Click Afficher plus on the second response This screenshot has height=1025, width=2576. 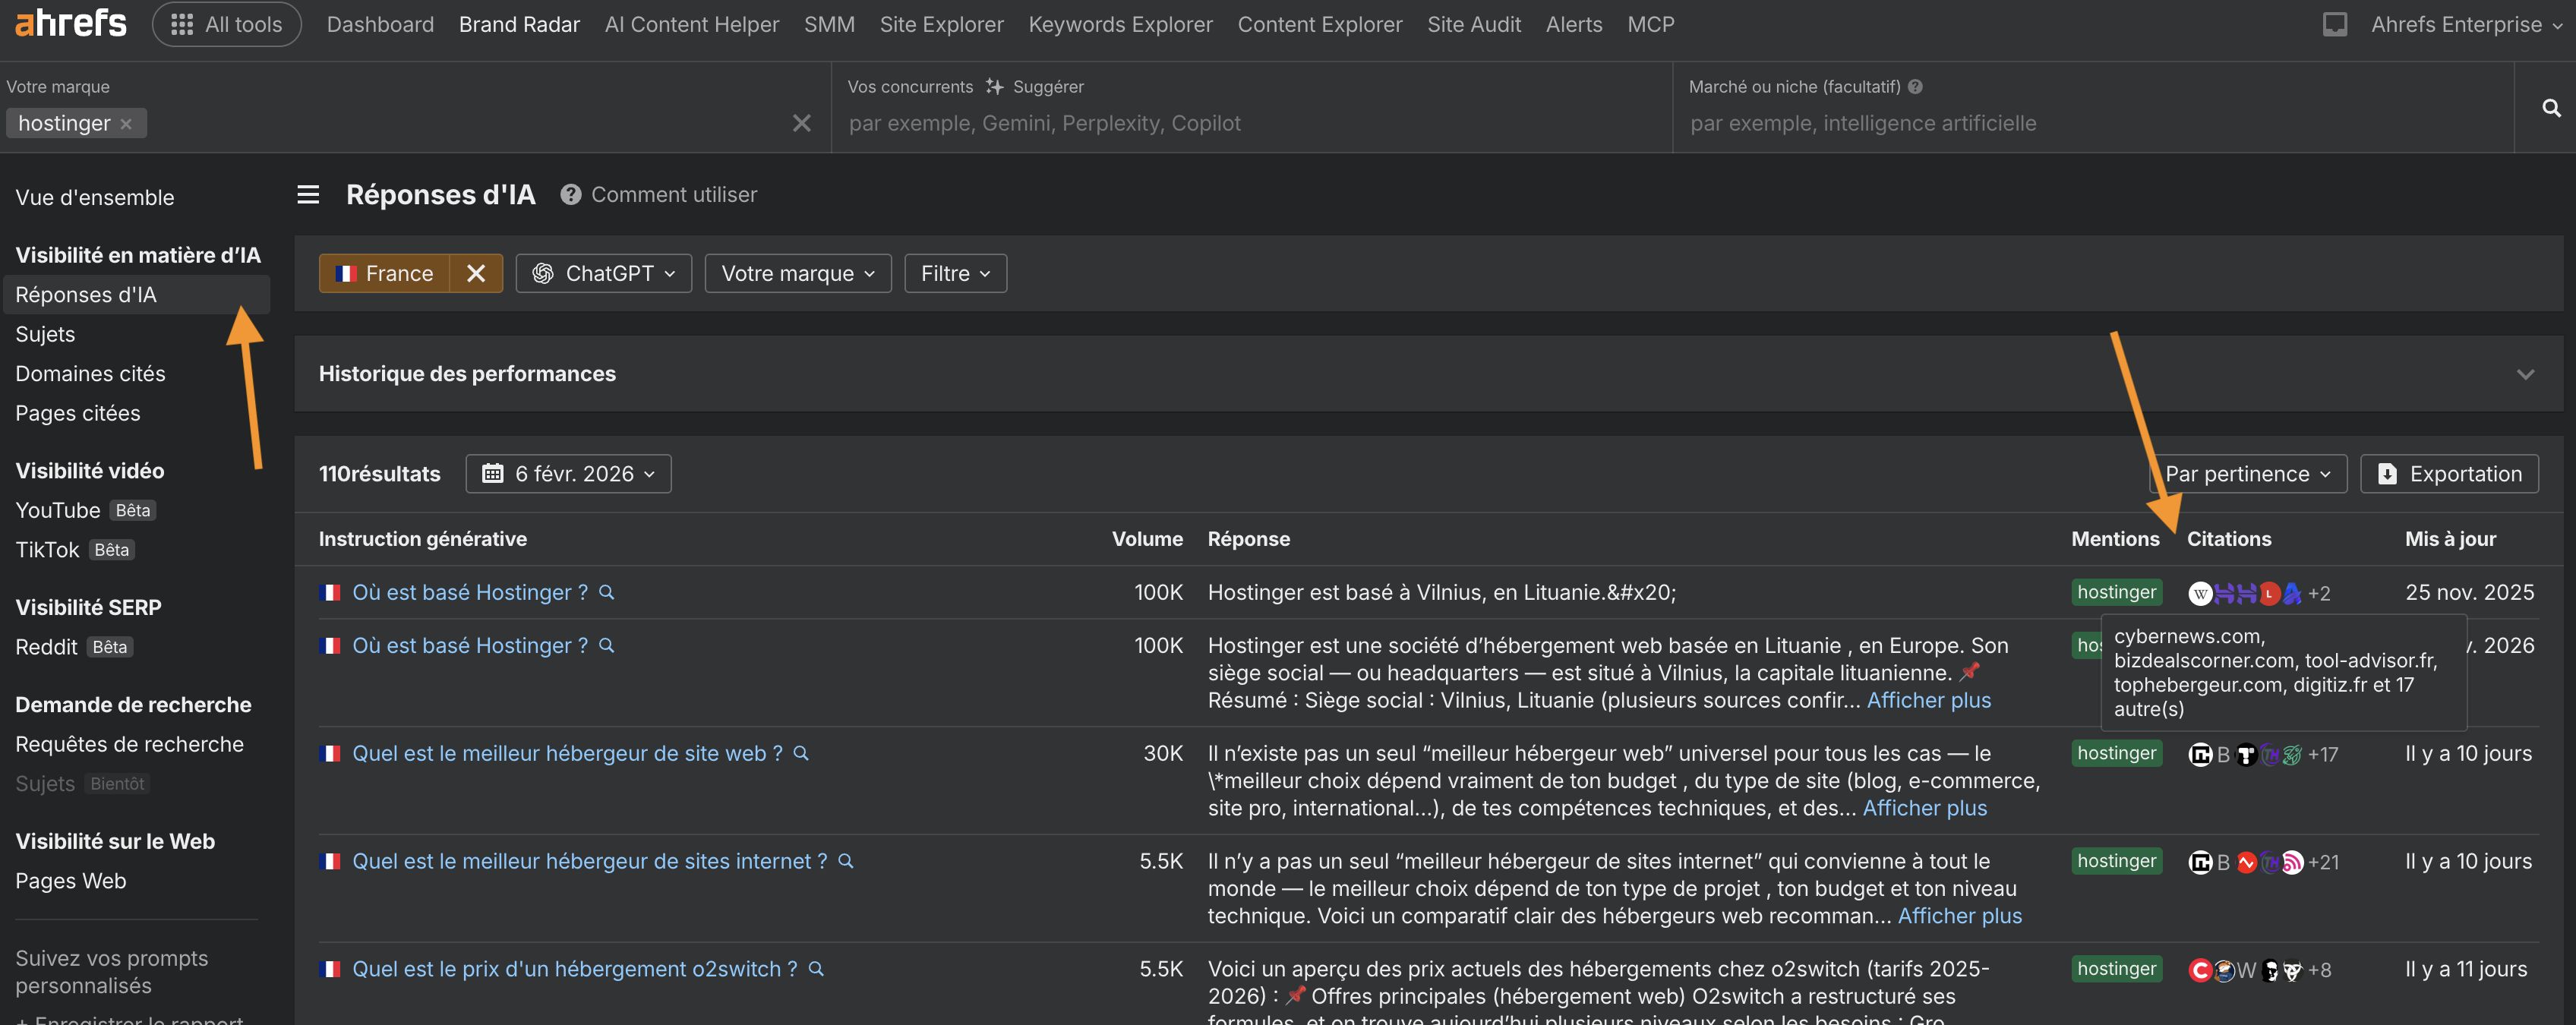pyautogui.click(x=1928, y=701)
